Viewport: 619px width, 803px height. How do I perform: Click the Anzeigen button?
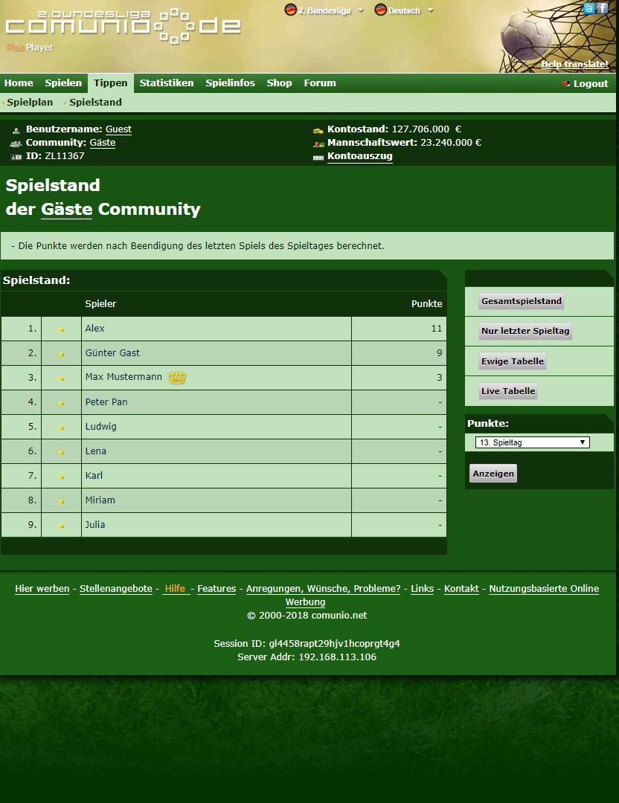[x=493, y=474]
